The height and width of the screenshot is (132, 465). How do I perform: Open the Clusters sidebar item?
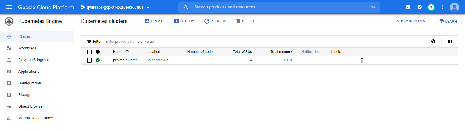(37, 37)
